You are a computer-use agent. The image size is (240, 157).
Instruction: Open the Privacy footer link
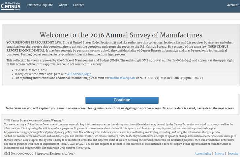pyautogui.click(x=219, y=153)
